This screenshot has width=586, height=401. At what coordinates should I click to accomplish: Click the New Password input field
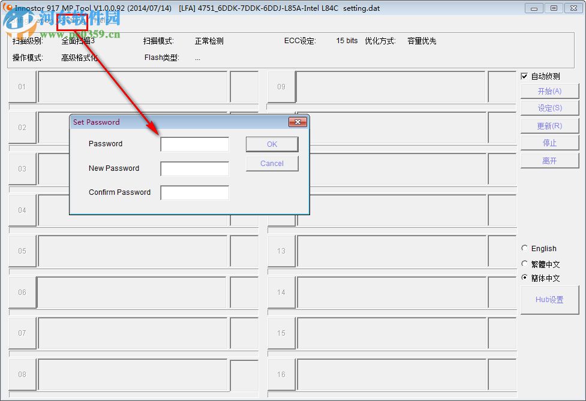coord(194,168)
